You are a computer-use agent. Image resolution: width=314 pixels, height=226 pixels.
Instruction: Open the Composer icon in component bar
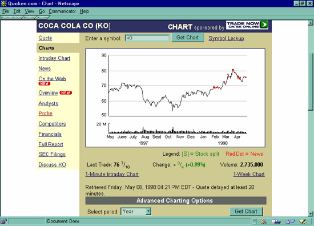303,221
